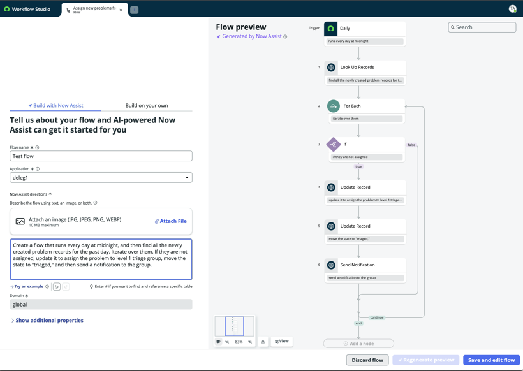The image size is (523, 371).
Task: Click the Add a node button
Action: pyautogui.click(x=358, y=344)
